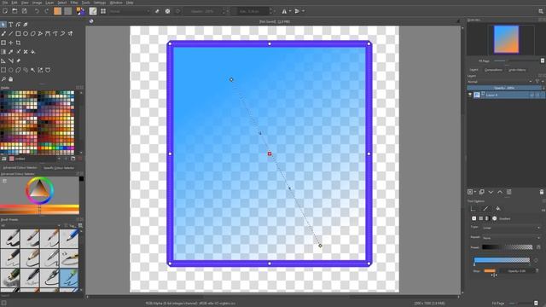Move layer down with the down chevron
The width and height of the screenshot is (546, 307).
coord(491,192)
